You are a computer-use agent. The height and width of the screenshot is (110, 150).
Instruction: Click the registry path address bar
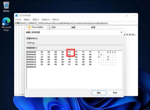coord(76,23)
